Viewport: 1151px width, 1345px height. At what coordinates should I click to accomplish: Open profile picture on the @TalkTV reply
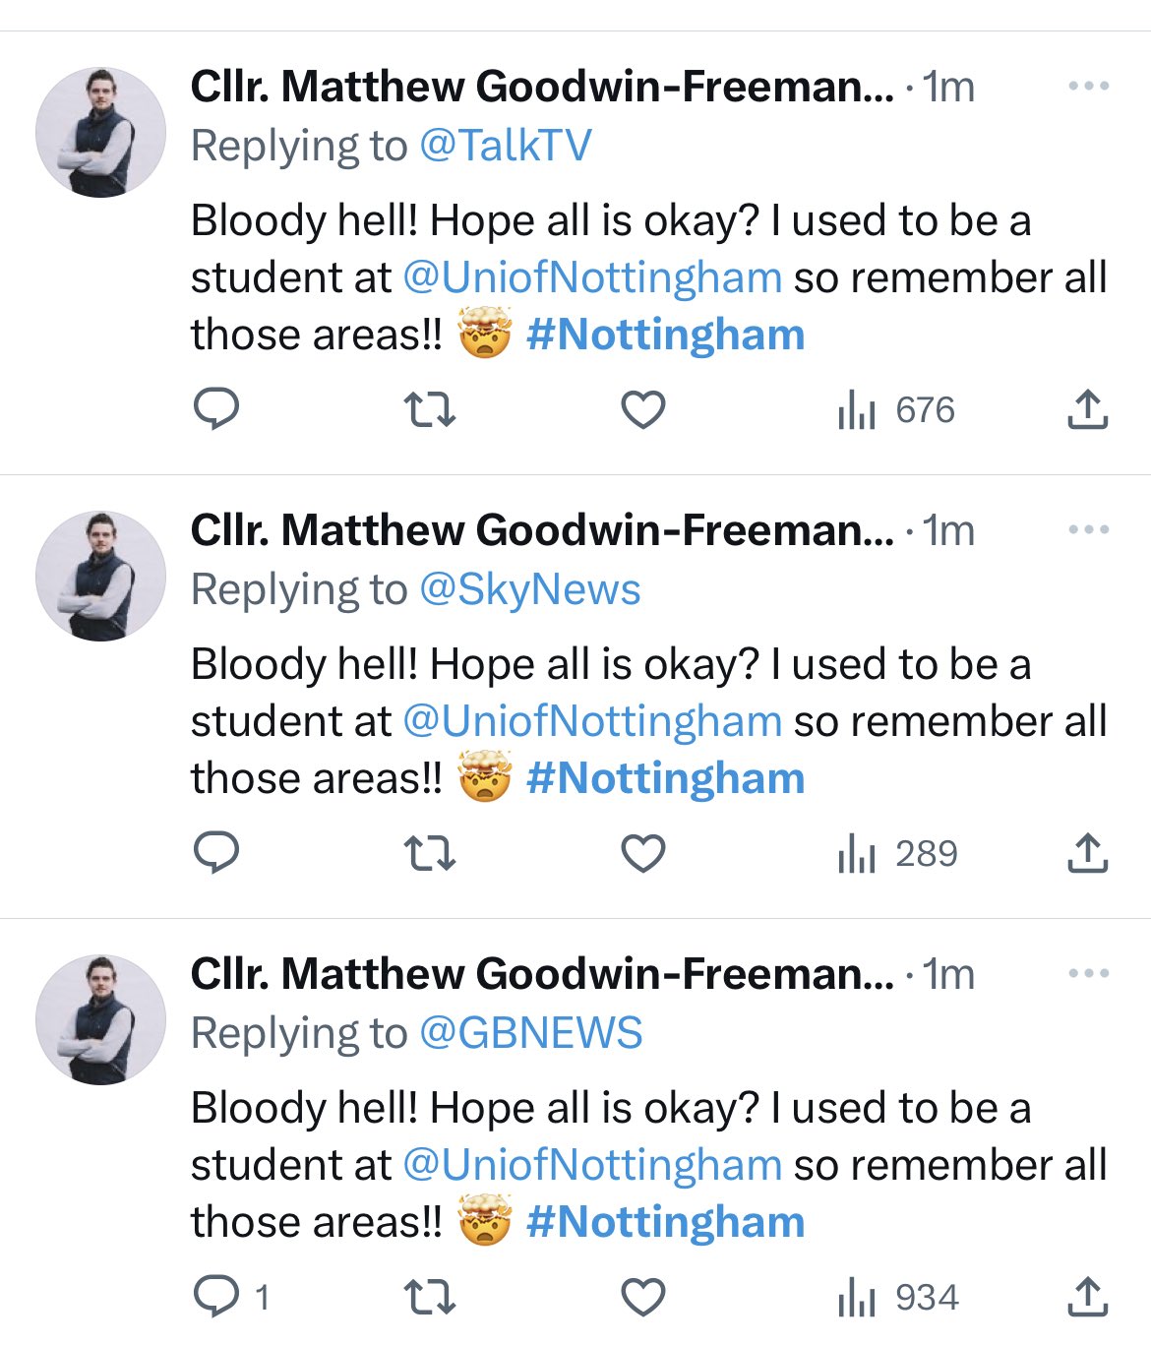point(100,132)
